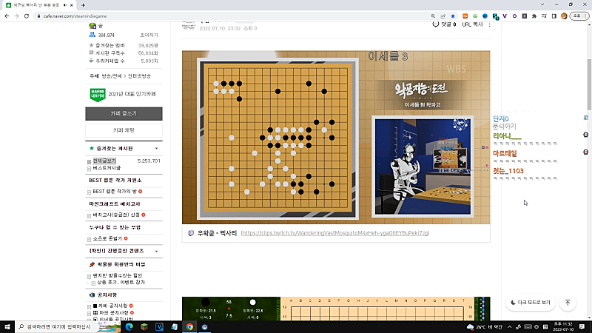Open the Windows notification center

point(582,327)
